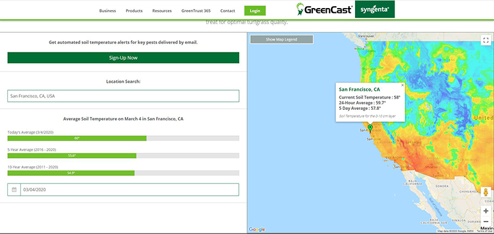Click the Tucson map label
The height and width of the screenshot is (234, 494).
(438, 175)
